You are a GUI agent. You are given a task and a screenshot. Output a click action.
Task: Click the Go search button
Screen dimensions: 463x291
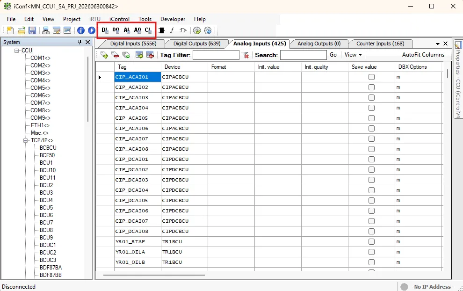[x=333, y=55]
